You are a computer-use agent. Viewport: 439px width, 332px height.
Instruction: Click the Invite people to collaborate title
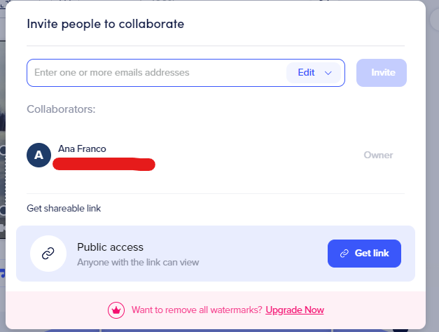105,24
